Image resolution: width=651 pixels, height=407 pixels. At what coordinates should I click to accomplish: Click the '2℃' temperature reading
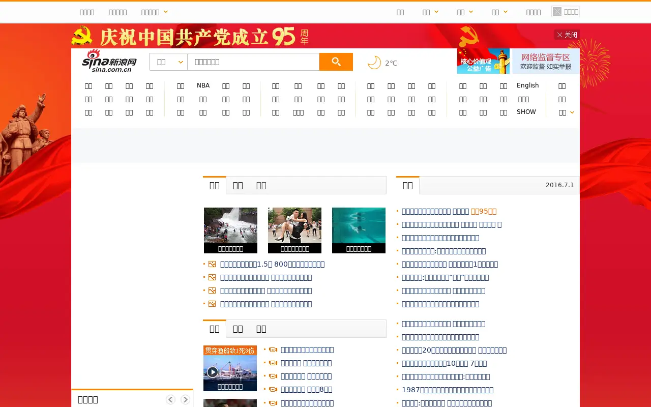pyautogui.click(x=391, y=63)
